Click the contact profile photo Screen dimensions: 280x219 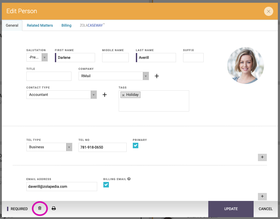tap(246, 66)
